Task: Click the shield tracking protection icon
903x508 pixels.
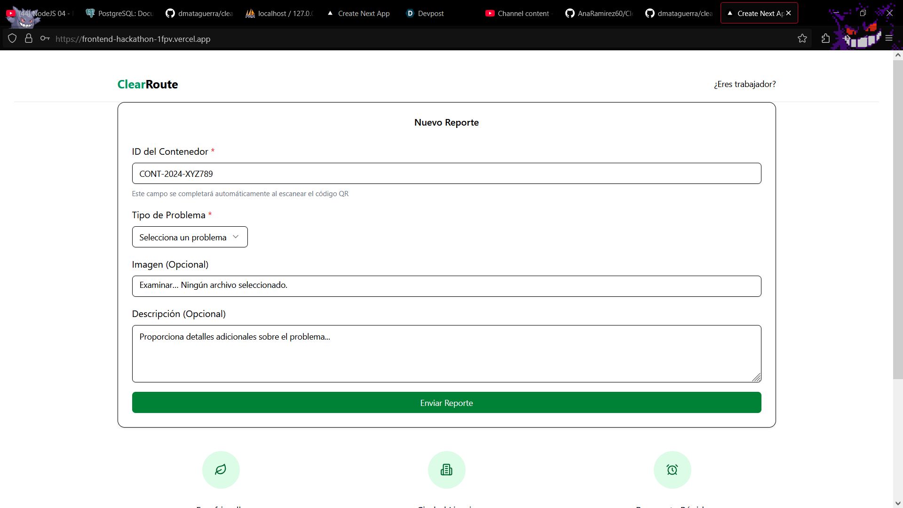Action: pos(12,39)
